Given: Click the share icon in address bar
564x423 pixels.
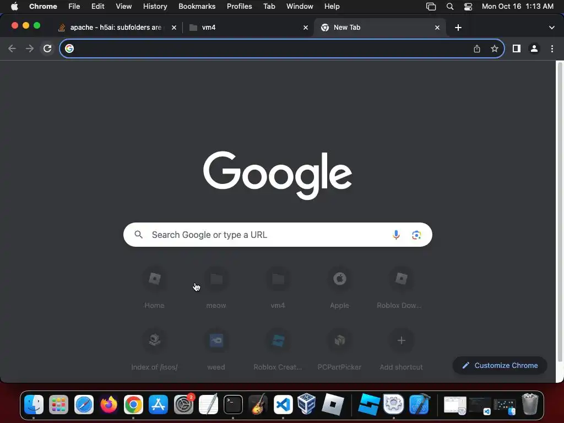Looking at the screenshot, I should (477, 48).
